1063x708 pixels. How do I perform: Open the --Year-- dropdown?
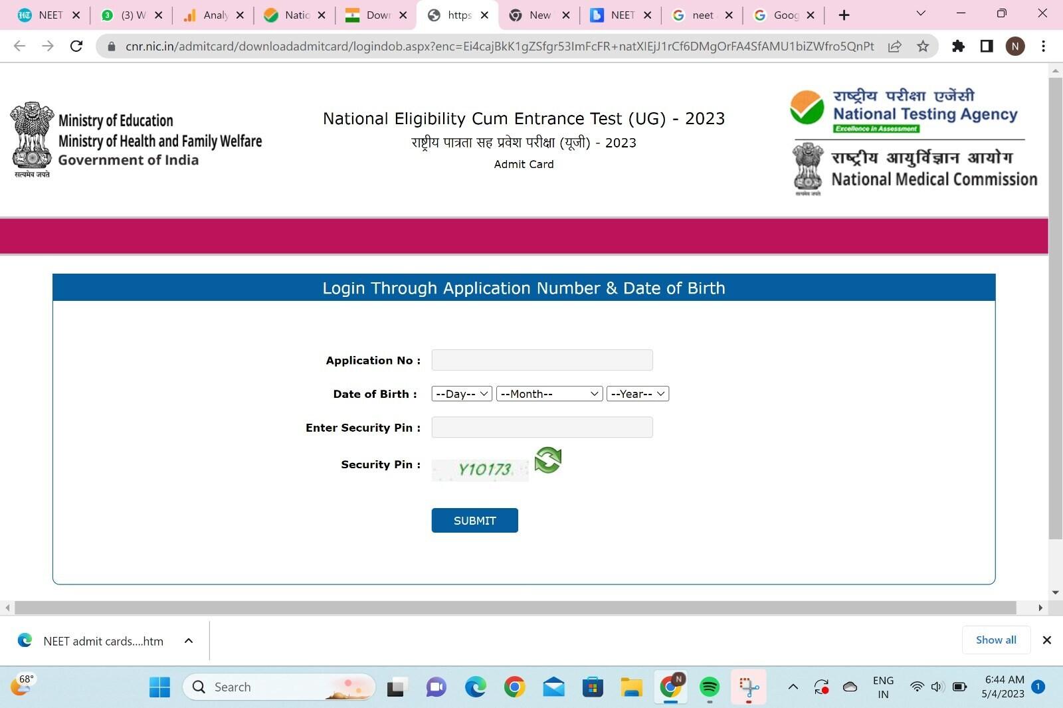click(636, 393)
